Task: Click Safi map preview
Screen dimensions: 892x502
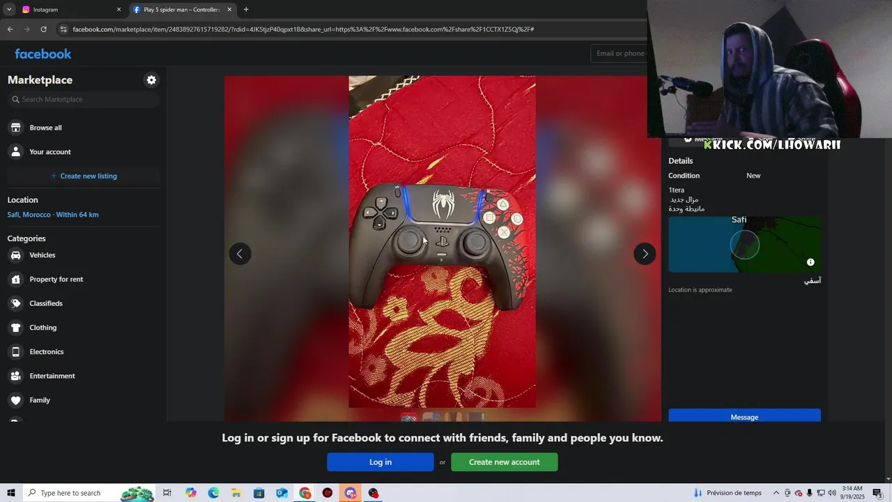Action: click(x=744, y=244)
